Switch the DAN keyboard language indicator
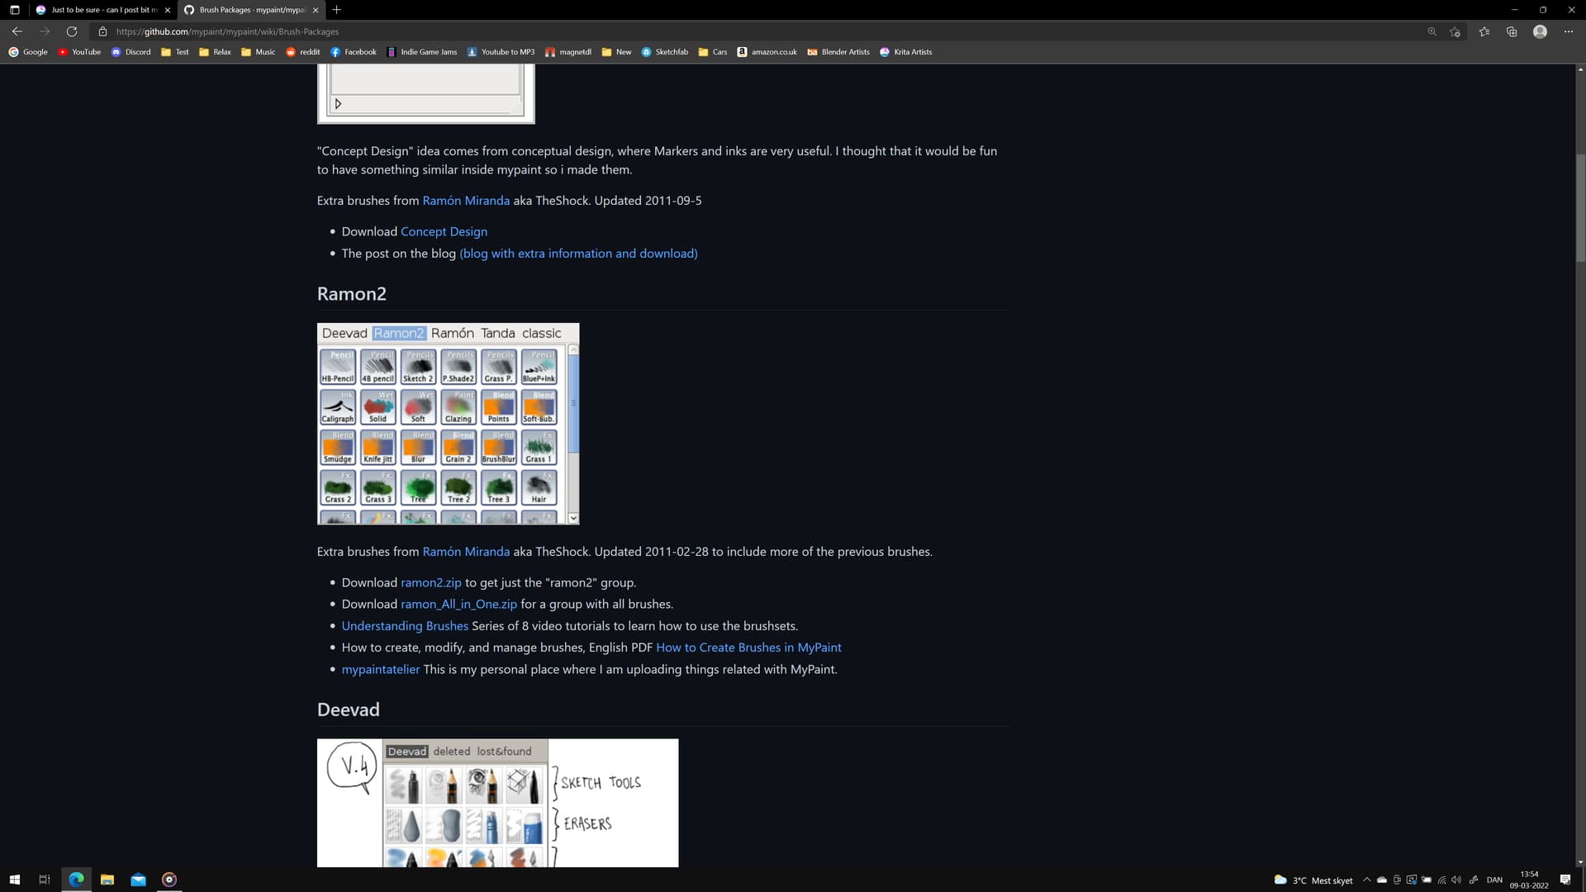1586x892 pixels. [1494, 880]
